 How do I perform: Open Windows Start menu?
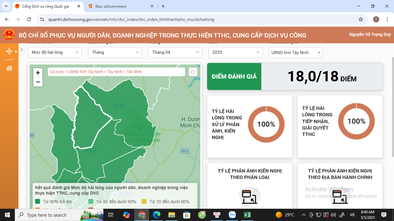(x=7, y=215)
